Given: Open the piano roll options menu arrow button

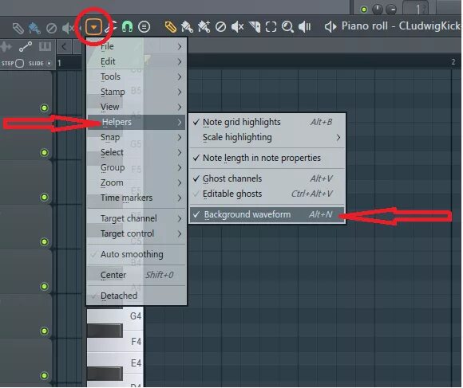Looking at the screenshot, I should click(93, 27).
